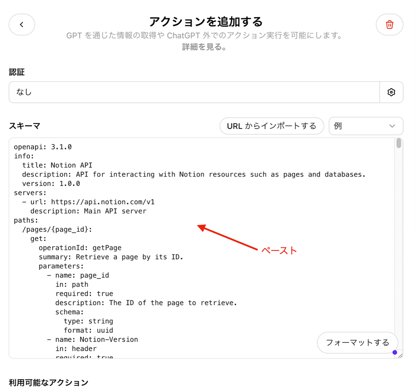The image size is (415, 392).
Task: Open authentication settings with the gear icon
Action: (391, 92)
